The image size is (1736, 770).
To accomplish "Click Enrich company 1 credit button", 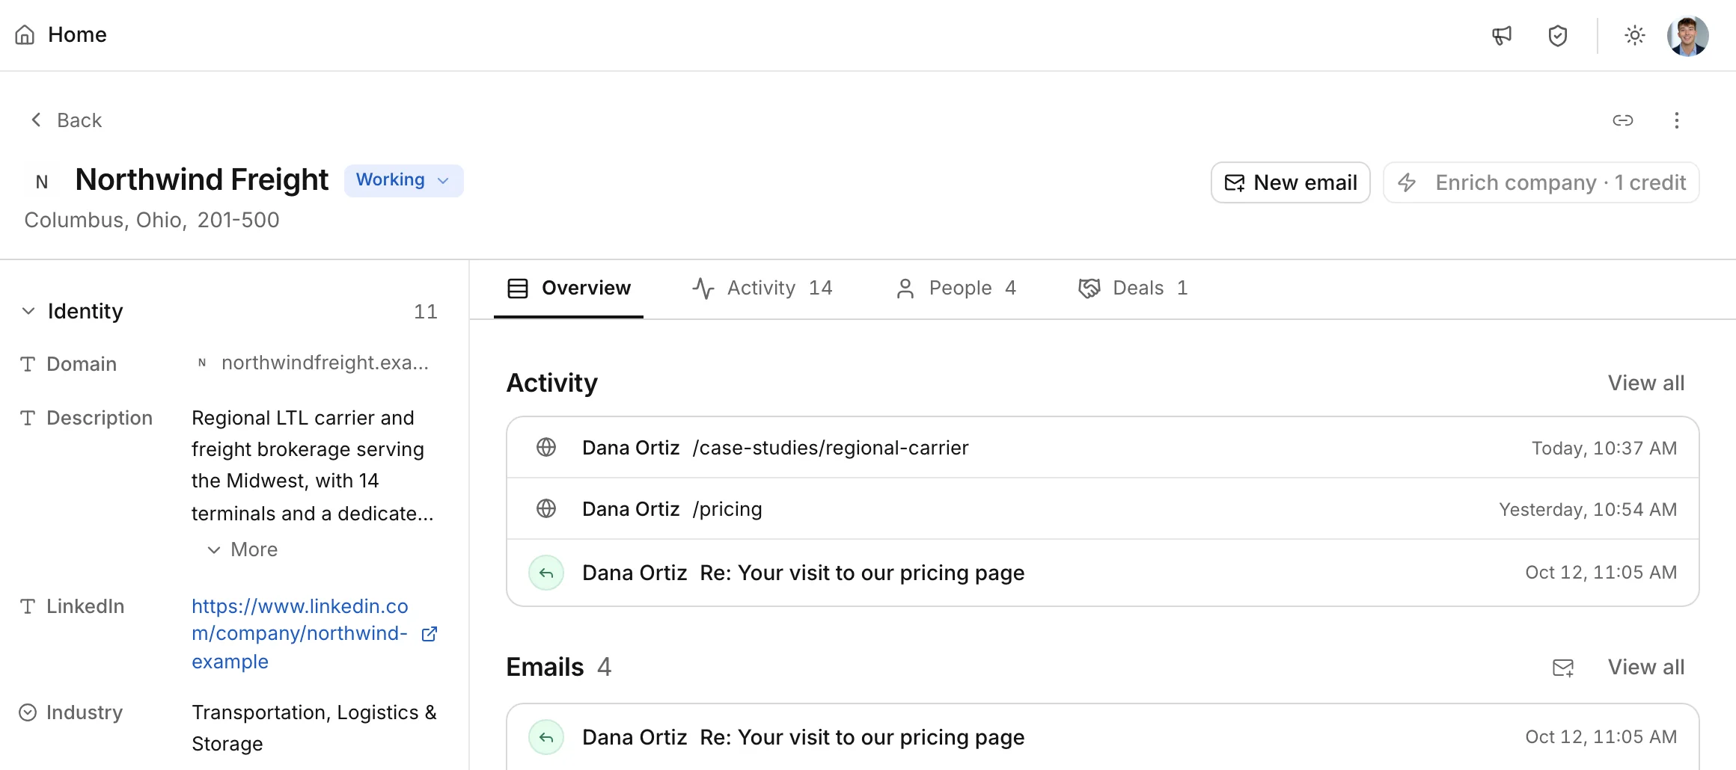I will pyautogui.click(x=1541, y=182).
